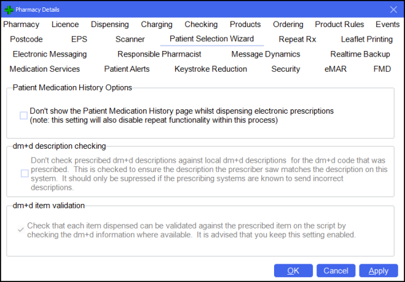The image size is (405, 282).
Task: Select the Dispensing tab
Action: click(110, 25)
